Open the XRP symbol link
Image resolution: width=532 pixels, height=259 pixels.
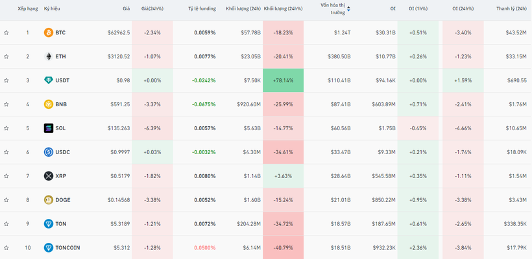(x=61, y=176)
